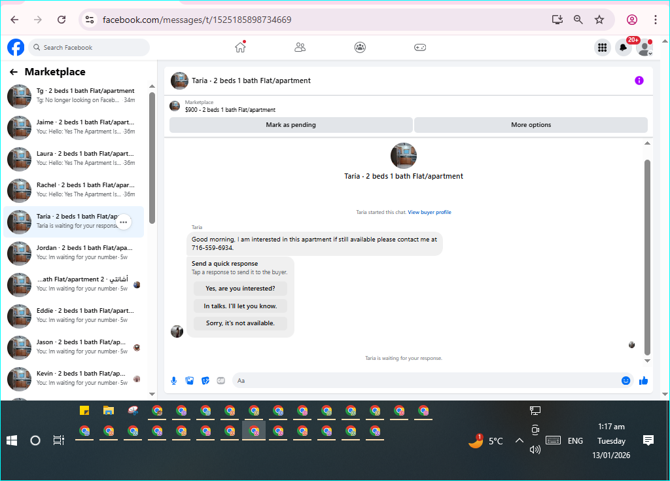
Task: Send quick response 'In talks. I'll let you know.'
Action: pos(240,306)
